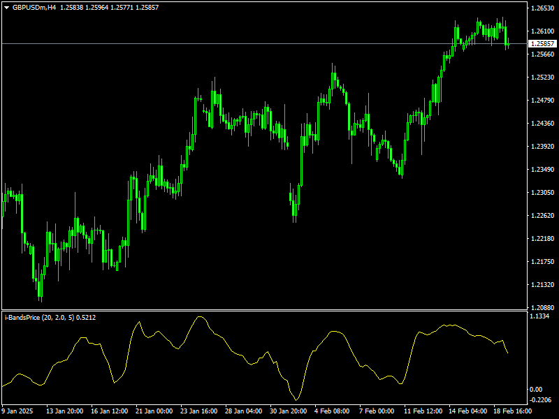559x419 pixels.
Task: Click the -0.2206 indicator scale value
Action: coord(539,399)
